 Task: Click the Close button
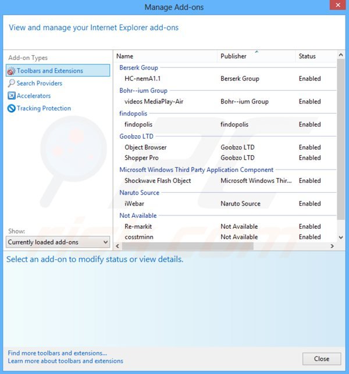[322, 359]
